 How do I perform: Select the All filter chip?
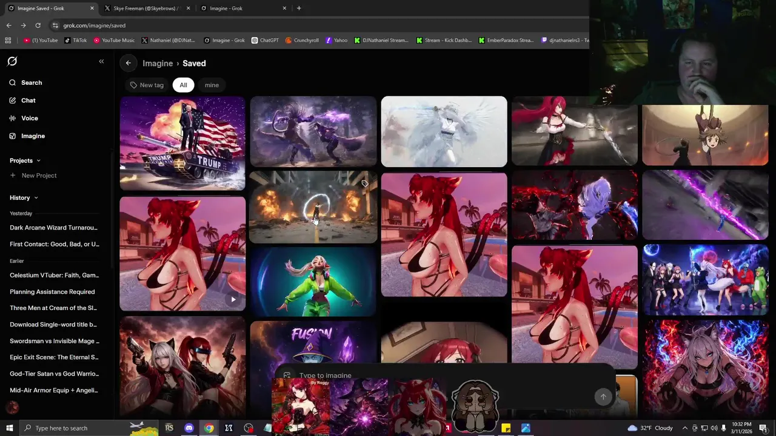click(183, 85)
